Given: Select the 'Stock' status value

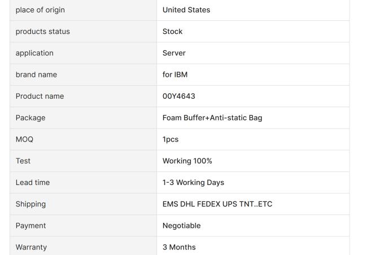Looking at the screenshot, I should pyautogui.click(x=172, y=32).
